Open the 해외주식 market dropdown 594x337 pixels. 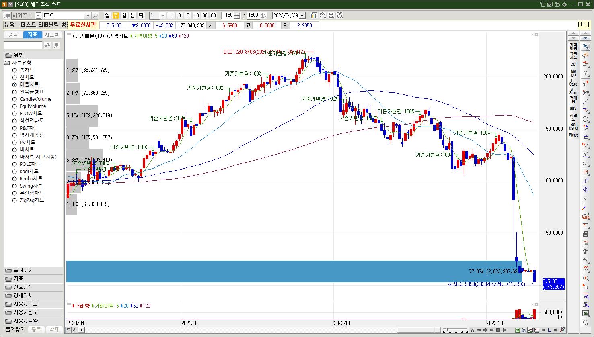[38, 15]
